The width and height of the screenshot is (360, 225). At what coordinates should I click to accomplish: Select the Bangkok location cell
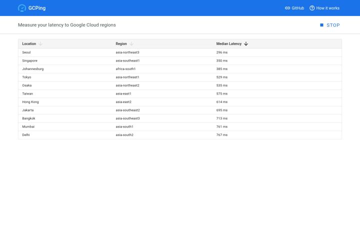coord(28,118)
